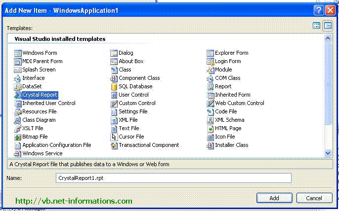The width and height of the screenshot is (339, 211).
Task: Select the MDI Parent Form icon
Action: click(18, 62)
